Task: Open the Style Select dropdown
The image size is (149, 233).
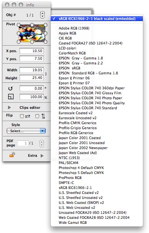Action: pos(26,131)
